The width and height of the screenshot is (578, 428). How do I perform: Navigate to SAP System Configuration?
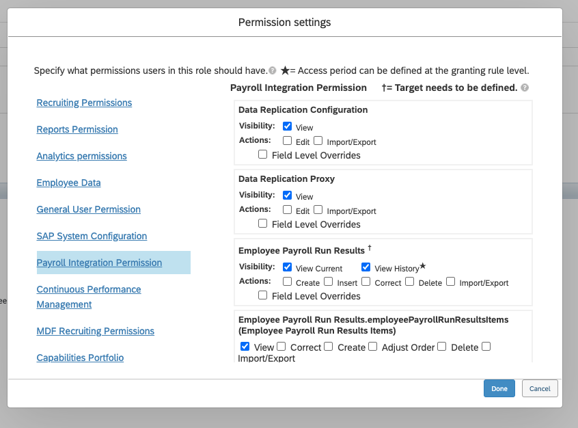[x=92, y=236]
